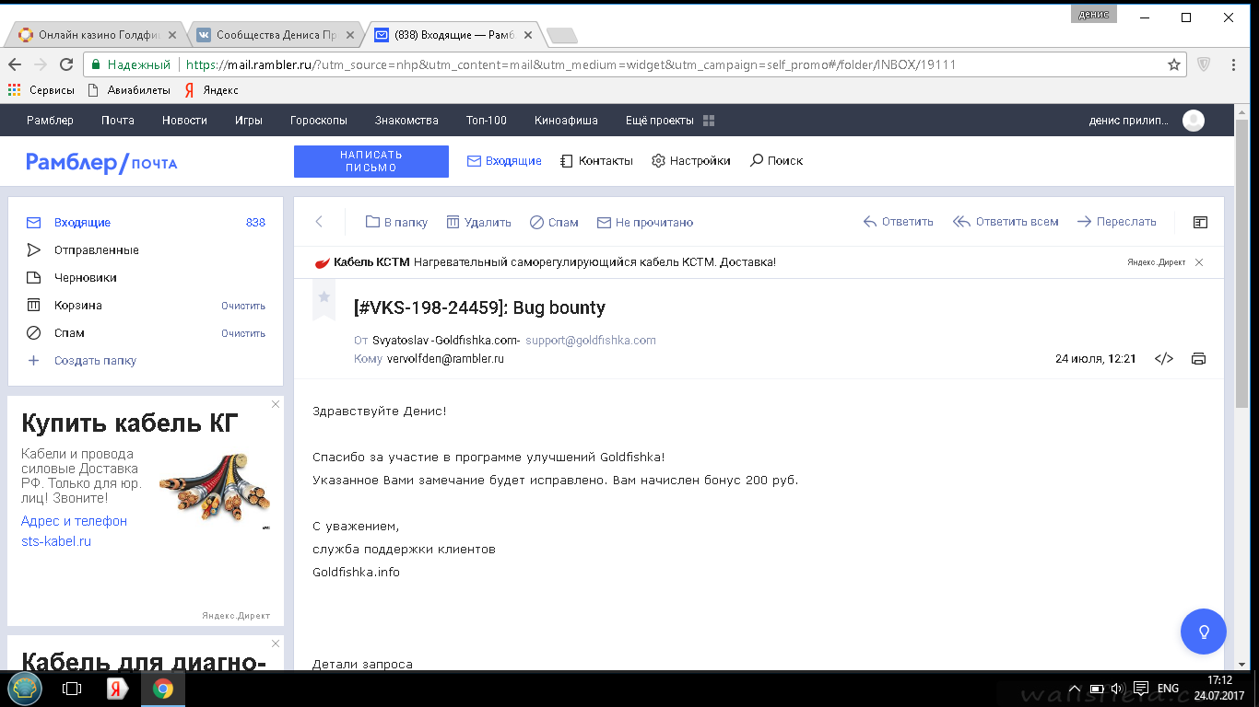Open Корзина folder

78,306
